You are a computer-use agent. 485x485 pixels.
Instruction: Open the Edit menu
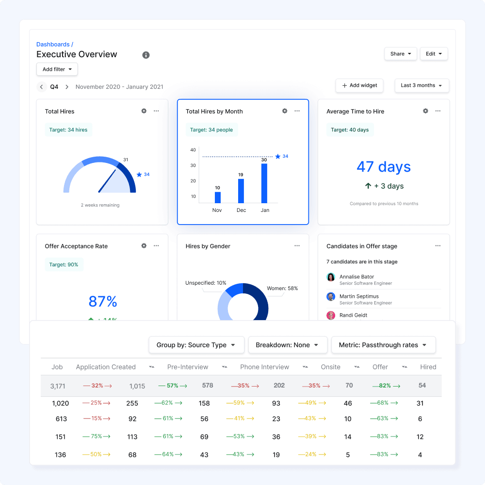434,54
